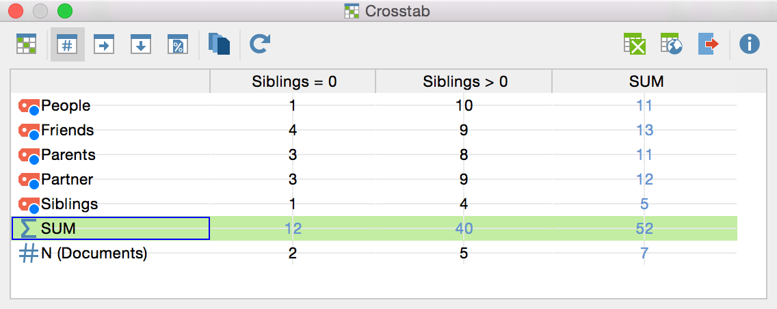Image resolution: width=777 pixels, height=309 pixels.
Task: Sort by the 'Siblings = 0' column header
Action: coord(293,81)
